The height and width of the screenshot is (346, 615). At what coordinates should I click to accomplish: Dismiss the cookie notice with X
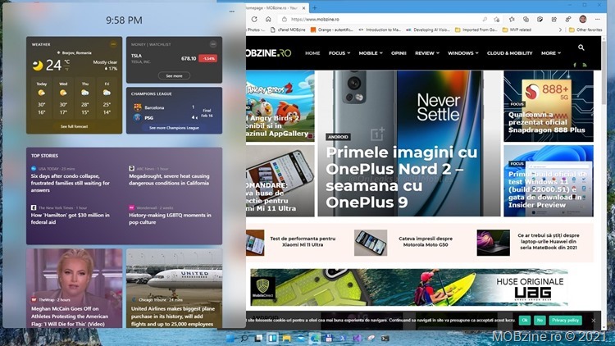[x=594, y=321]
